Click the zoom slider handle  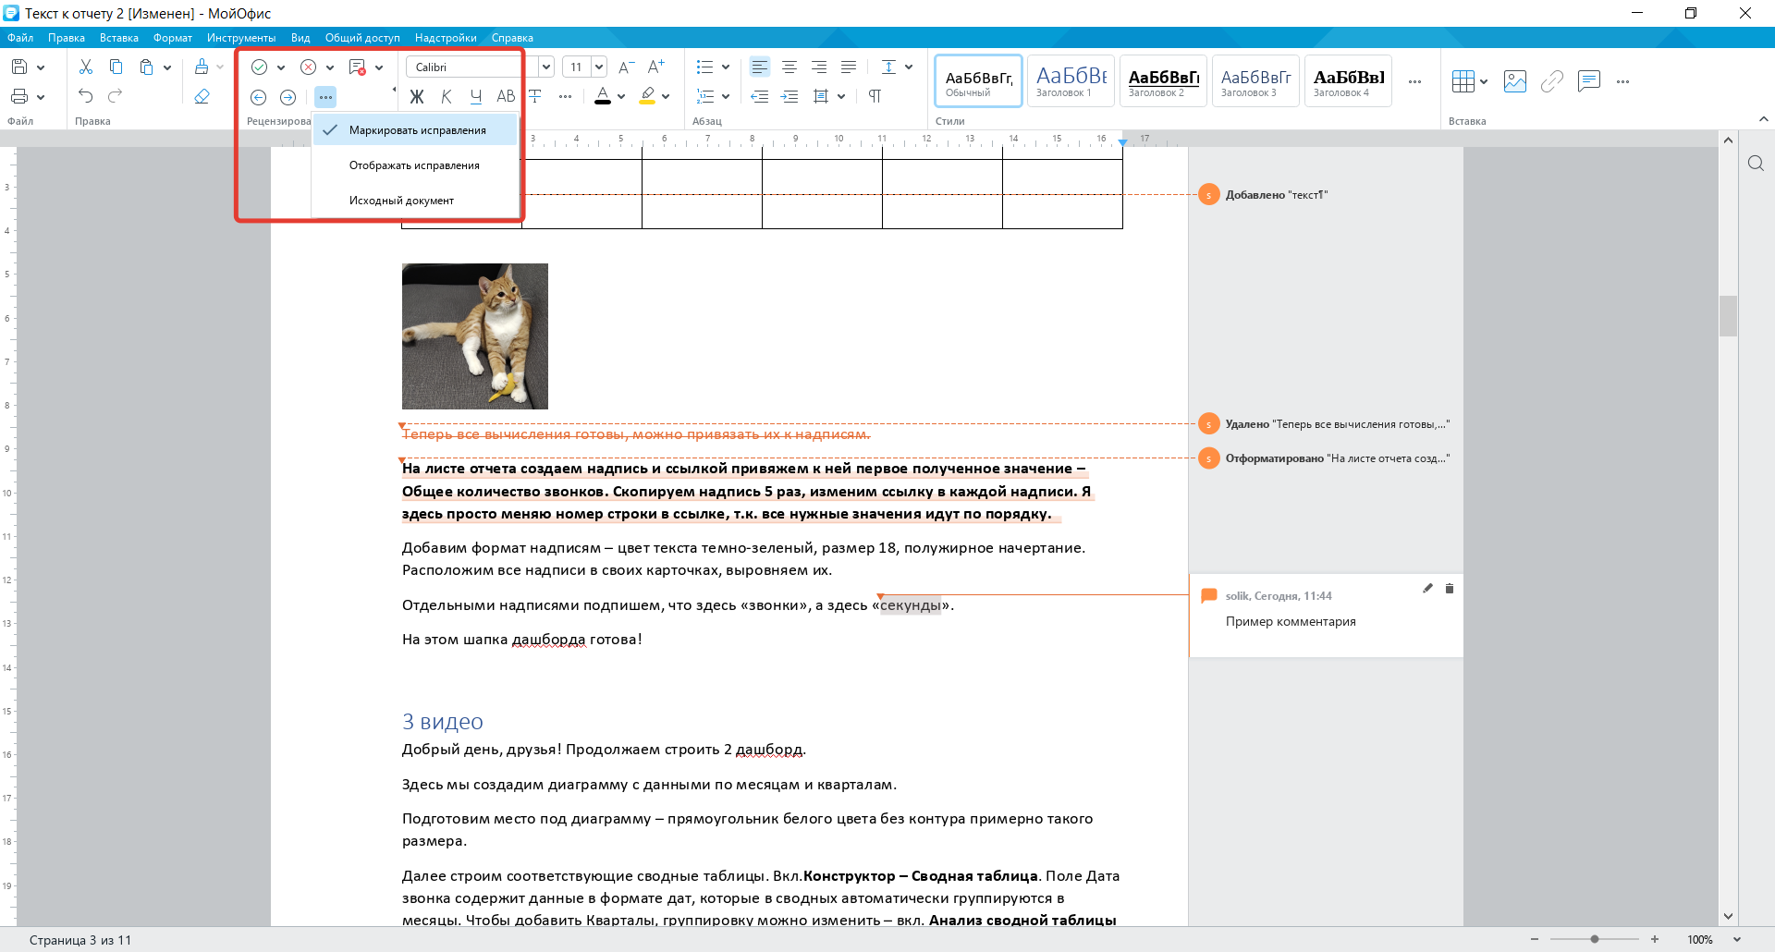pos(1595,939)
